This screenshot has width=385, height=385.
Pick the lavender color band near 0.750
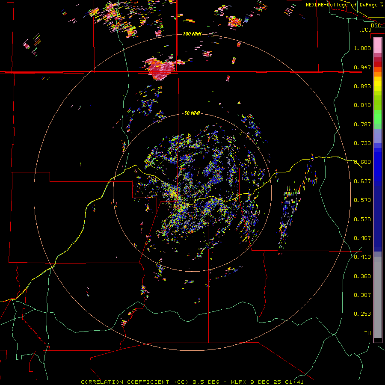click(x=378, y=136)
